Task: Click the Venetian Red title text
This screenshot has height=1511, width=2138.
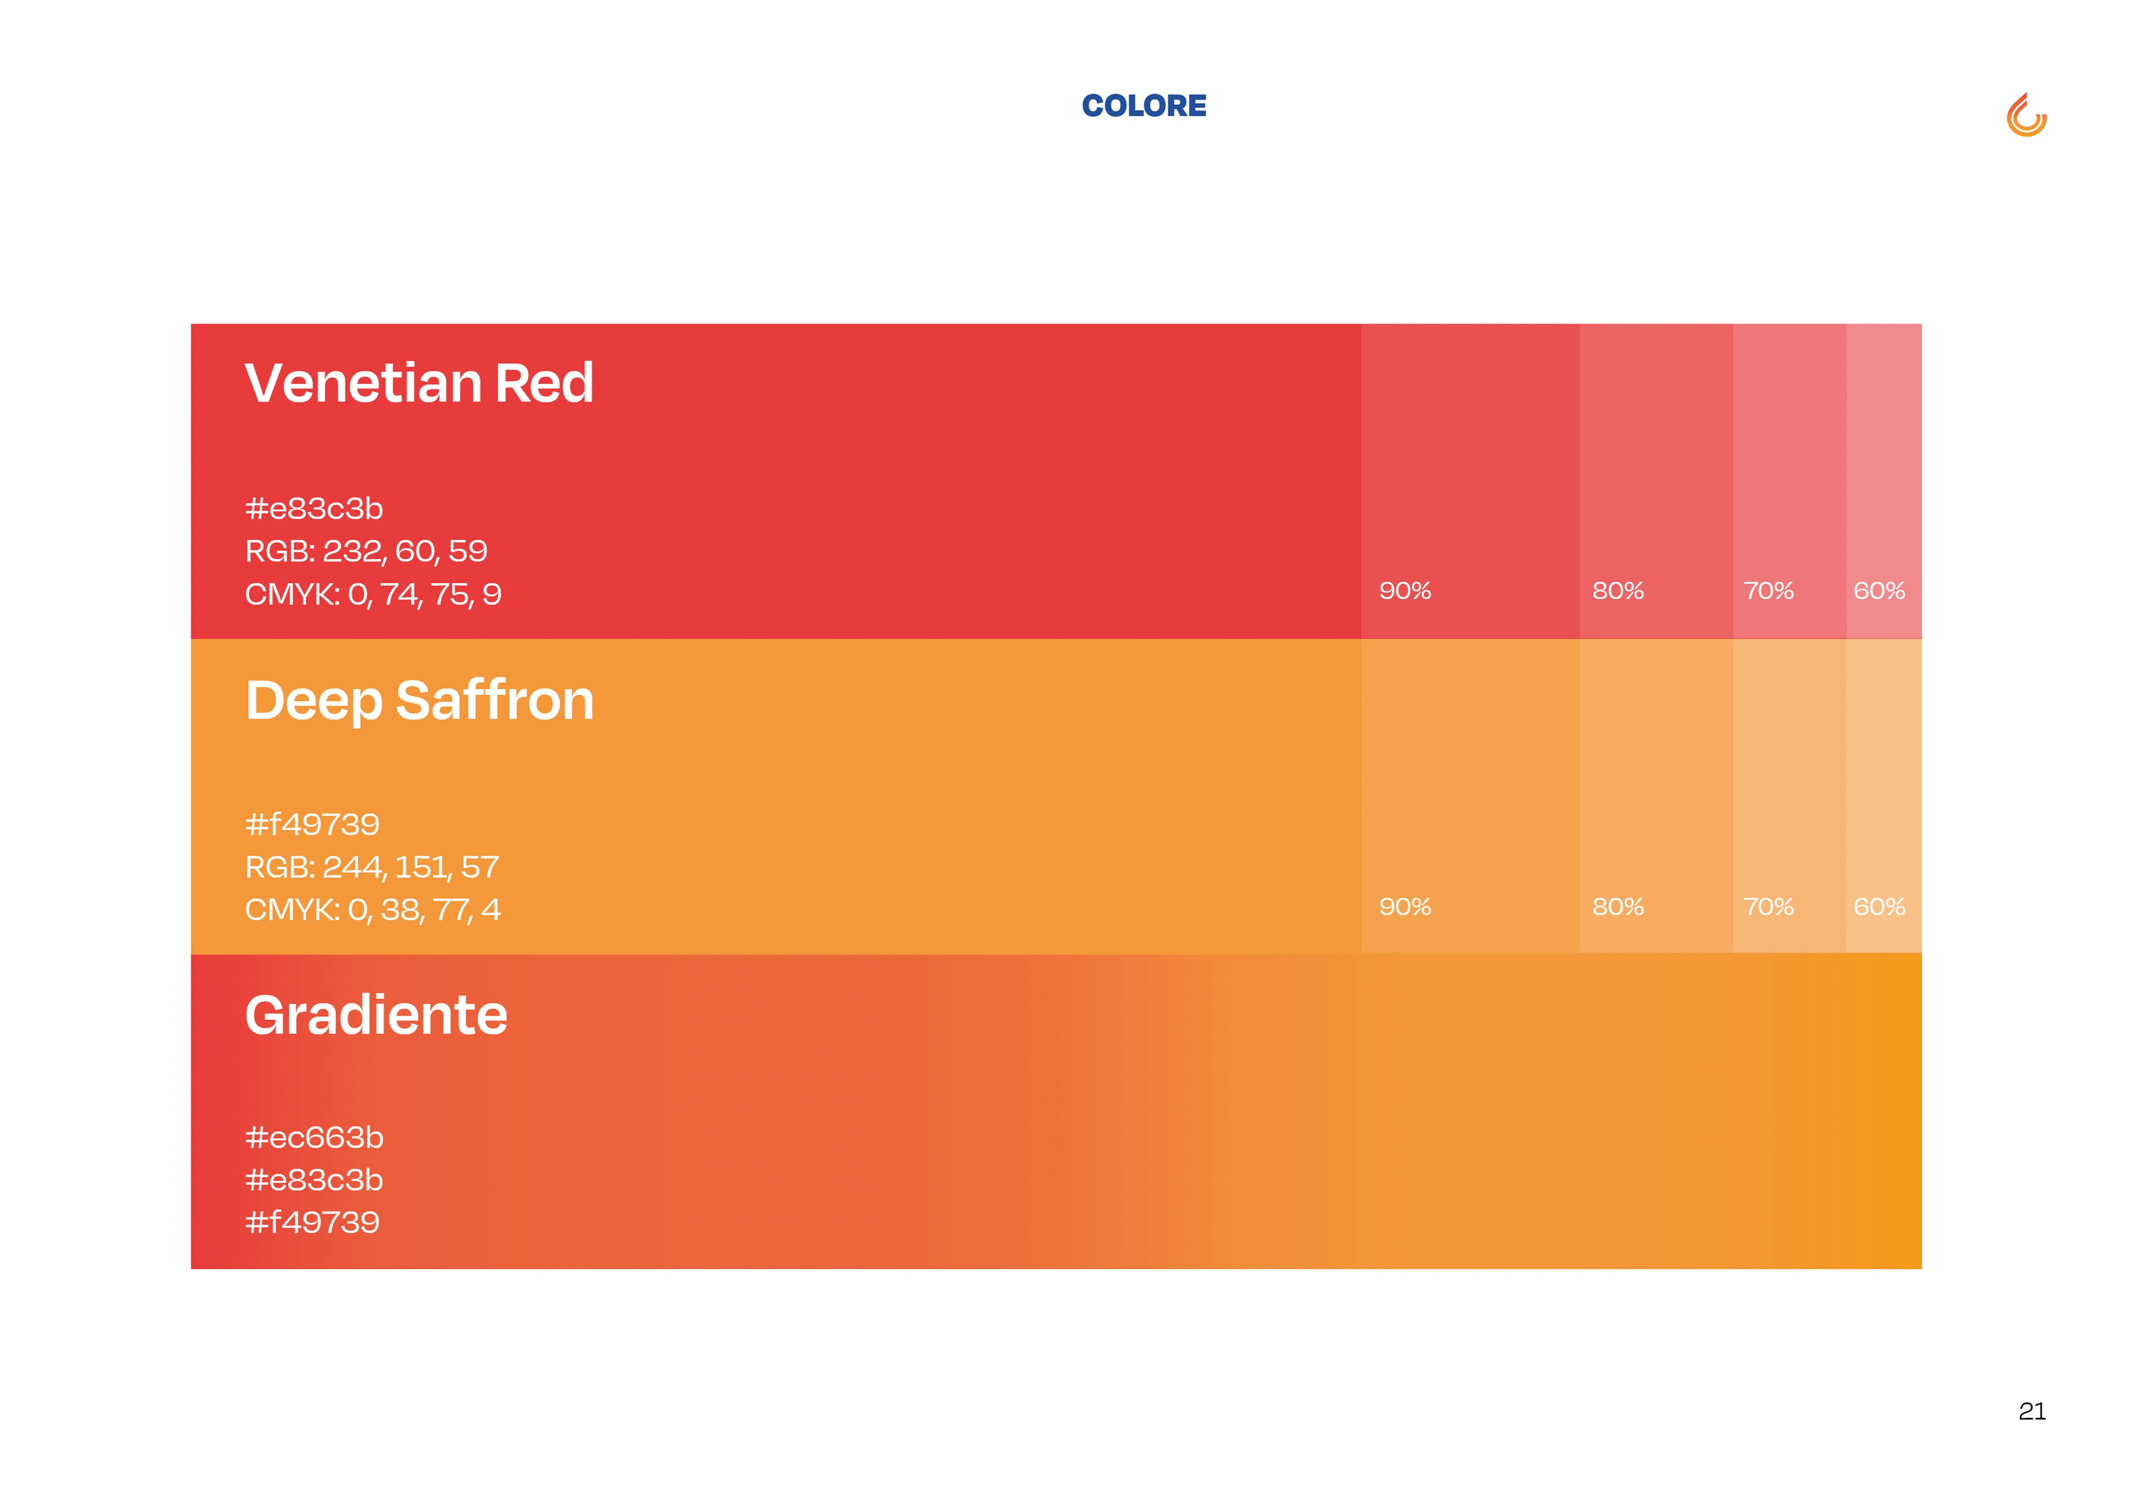Action: click(x=419, y=383)
